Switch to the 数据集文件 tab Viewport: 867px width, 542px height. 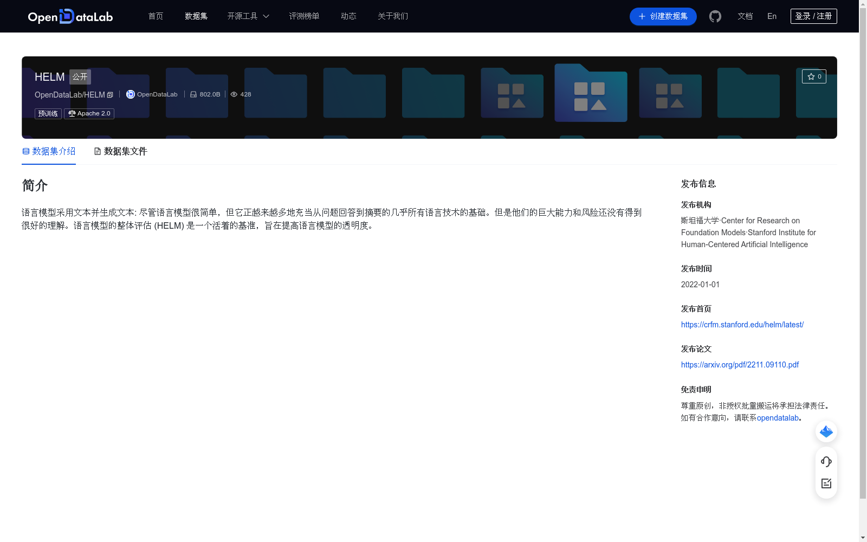pos(120,151)
